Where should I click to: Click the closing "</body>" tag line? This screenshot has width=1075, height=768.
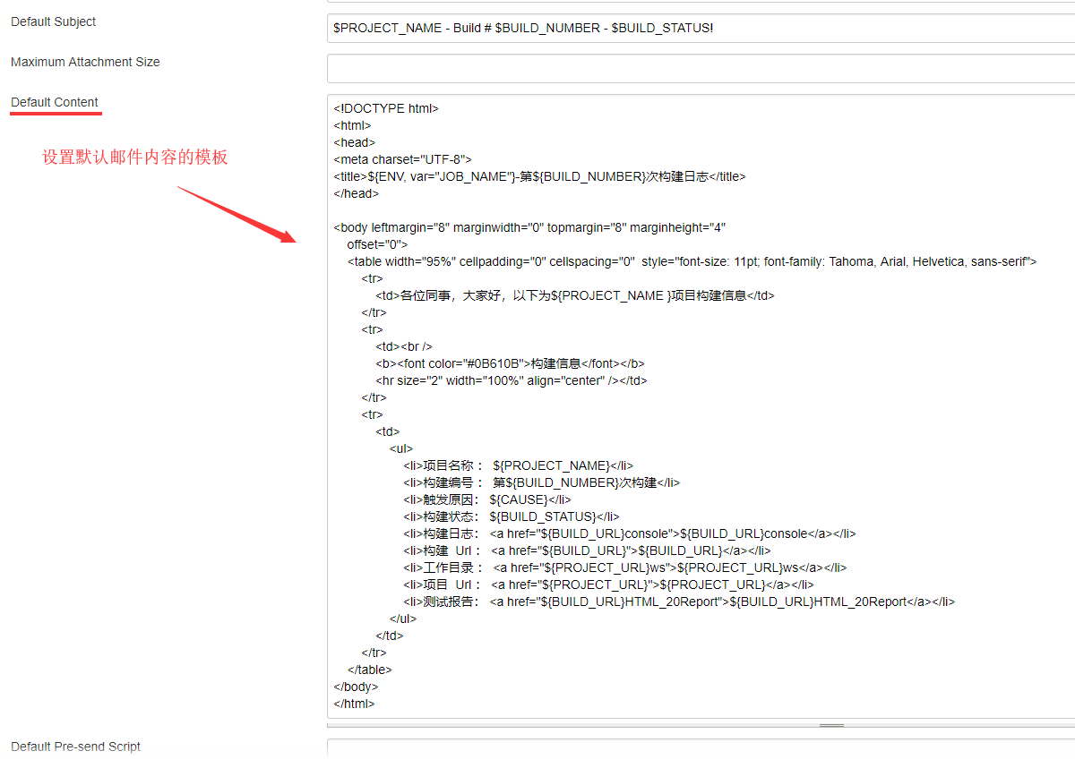pyautogui.click(x=356, y=687)
